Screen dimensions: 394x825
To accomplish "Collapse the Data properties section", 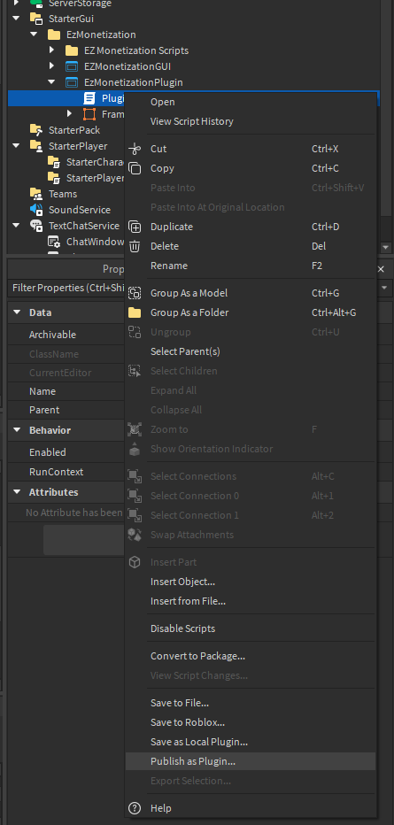I will click(18, 312).
